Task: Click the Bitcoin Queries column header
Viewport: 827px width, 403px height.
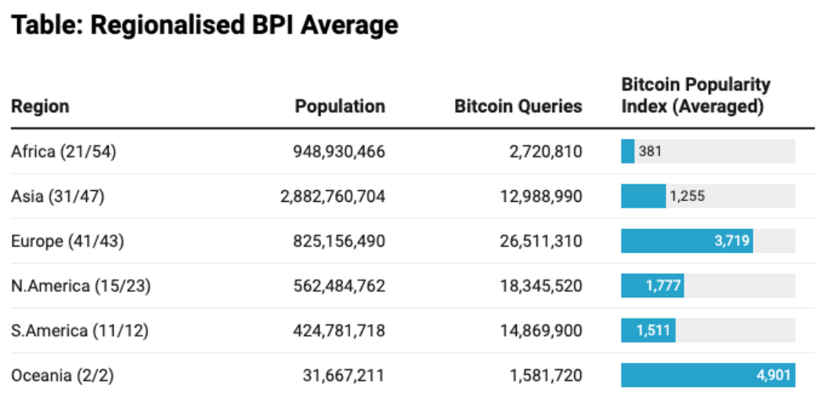Action: click(x=518, y=107)
